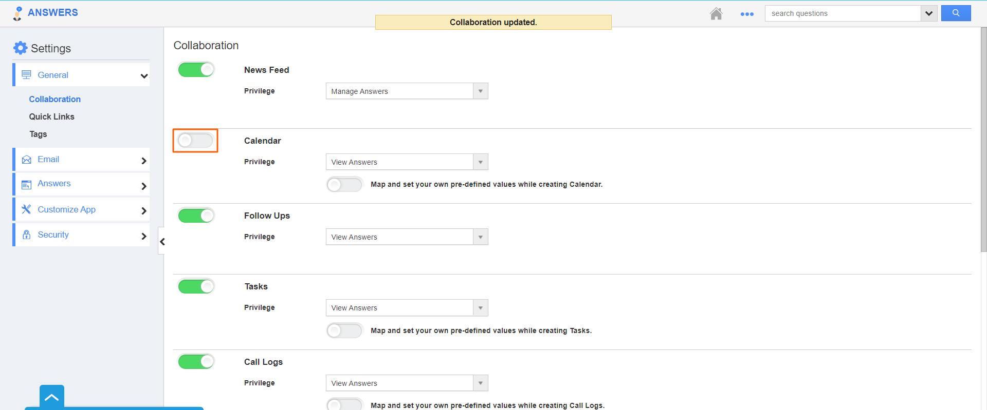987x410 pixels.
Task: Open the Quick Links settings page
Action: click(x=51, y=116)
